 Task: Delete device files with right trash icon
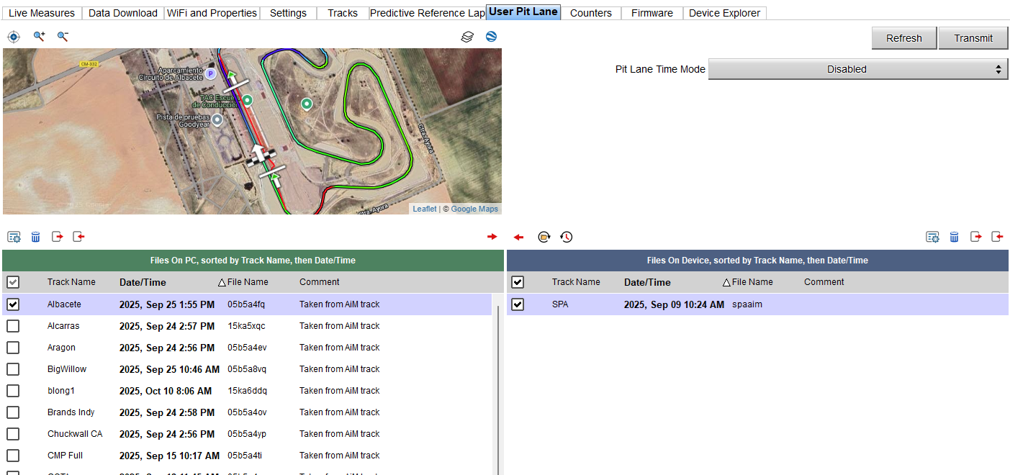[x=954, y=237]
